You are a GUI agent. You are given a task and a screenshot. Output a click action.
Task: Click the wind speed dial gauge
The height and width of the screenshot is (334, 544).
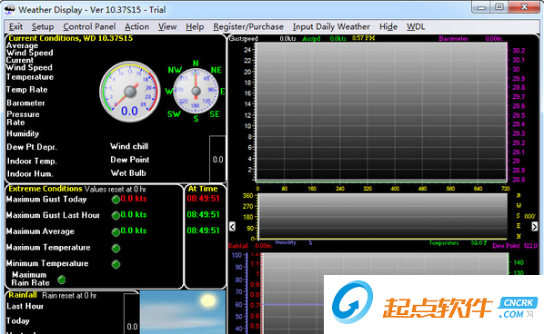(130, 92)
